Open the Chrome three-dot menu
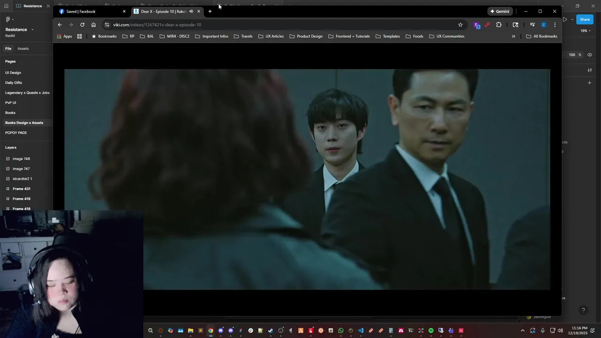The height and width of the screenshot is (338, 601). point(555,25)
